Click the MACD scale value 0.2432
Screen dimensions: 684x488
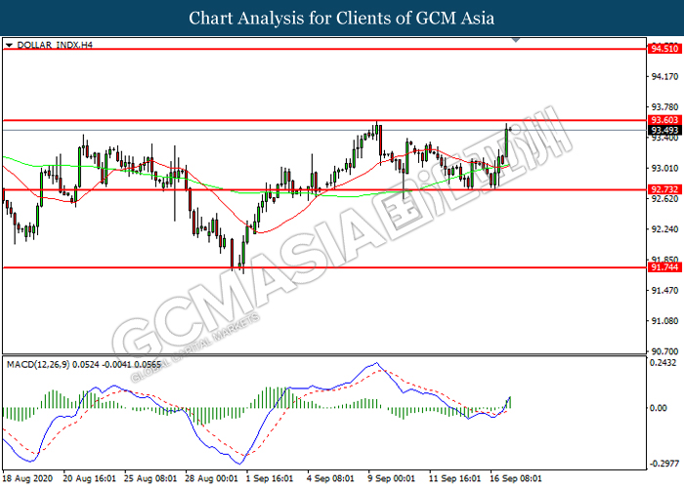pos(663,363)
